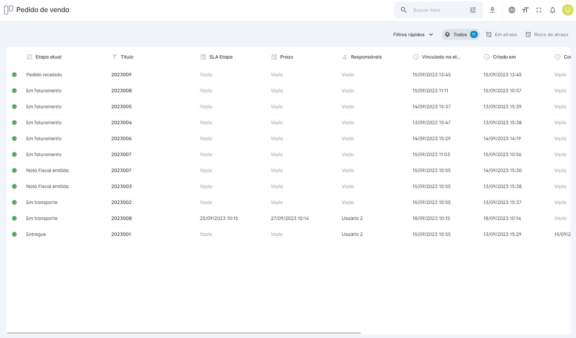
Task: Click the Prazo header calendar icon
Action: 274,57
